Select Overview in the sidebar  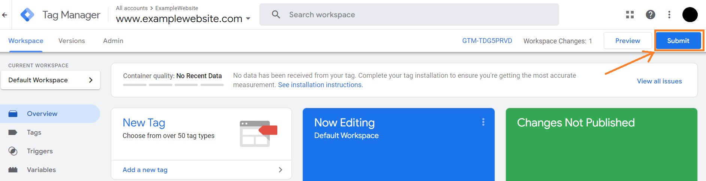click(50, 114)
